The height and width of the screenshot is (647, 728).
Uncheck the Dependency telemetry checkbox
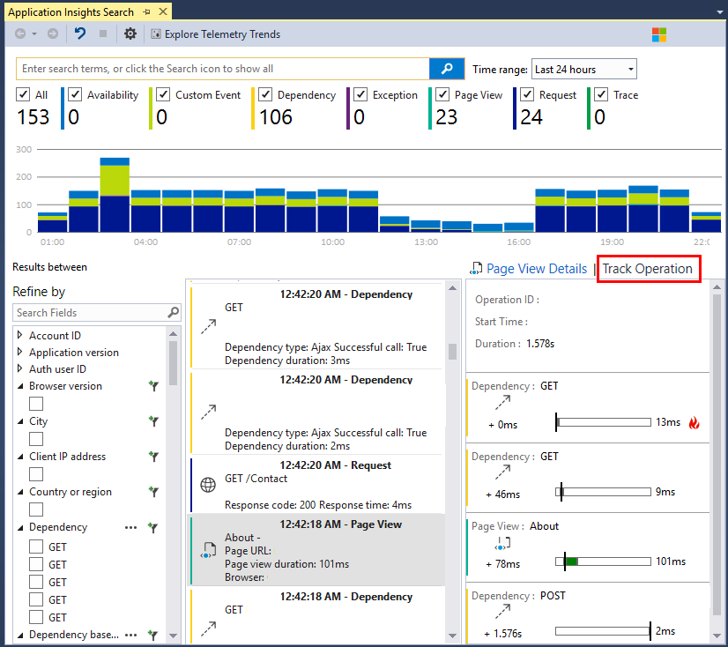click(265, 95)
